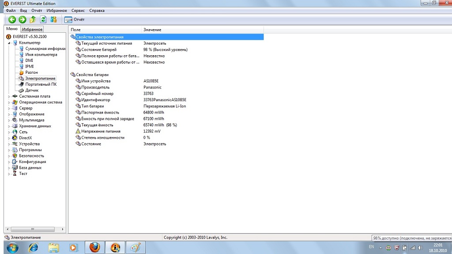Click the Безопасность shield icon

click(15, 156)
